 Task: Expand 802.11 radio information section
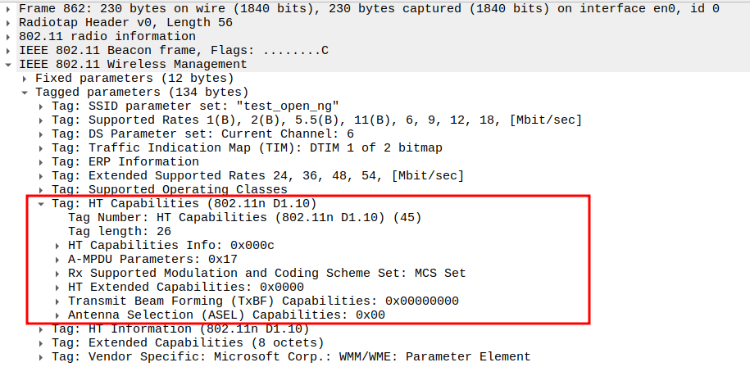[x=8, y=36]
